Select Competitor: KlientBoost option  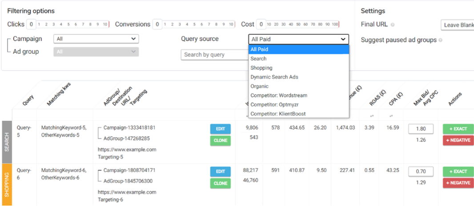[x=278, y=114]
